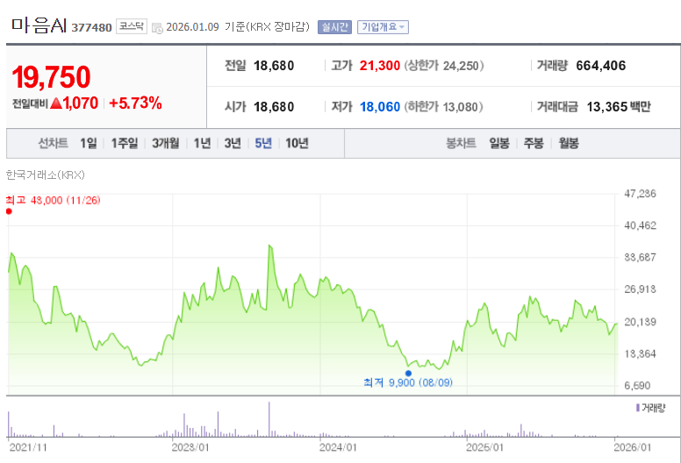
Task: Click the 하한가 13,080 text
Action: [443, 107]
